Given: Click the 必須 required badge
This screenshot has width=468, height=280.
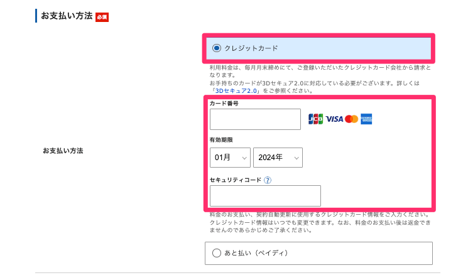Looking at the screenshot, I should point(102,18).
